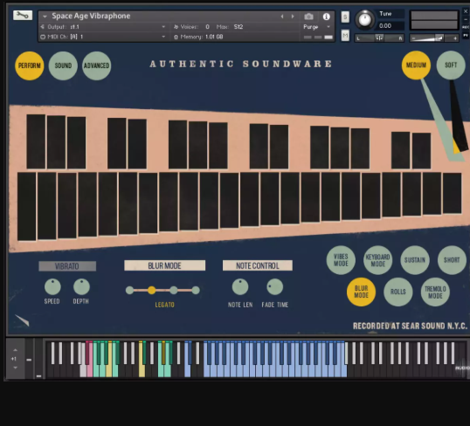Select the fourth blur mode slider dot

[x=196, y=290]
